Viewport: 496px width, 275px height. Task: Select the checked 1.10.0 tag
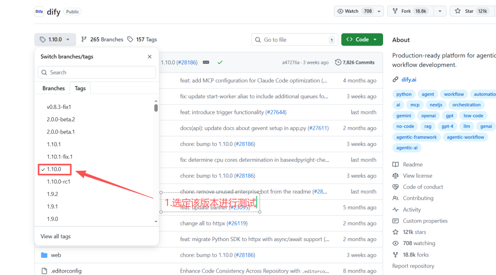tap(54, 169)
